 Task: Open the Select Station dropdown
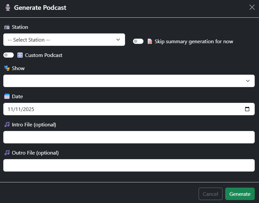tap(64, 40)
